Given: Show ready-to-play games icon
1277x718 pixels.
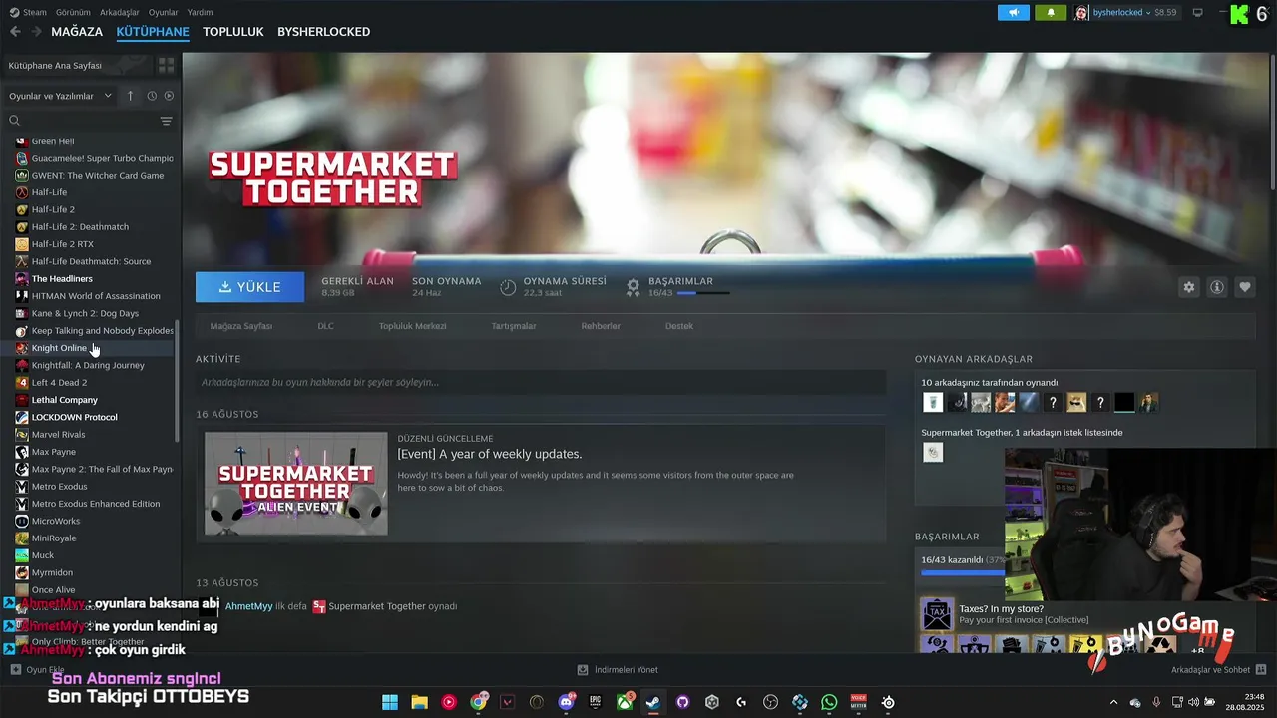Looking at the screenshot, I should (169, 96).
